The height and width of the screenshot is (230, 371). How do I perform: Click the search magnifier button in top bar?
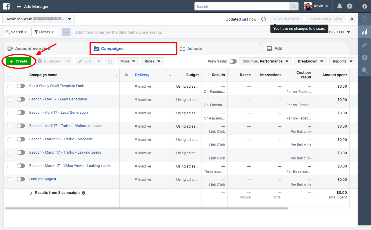click(x=294, y=6)
